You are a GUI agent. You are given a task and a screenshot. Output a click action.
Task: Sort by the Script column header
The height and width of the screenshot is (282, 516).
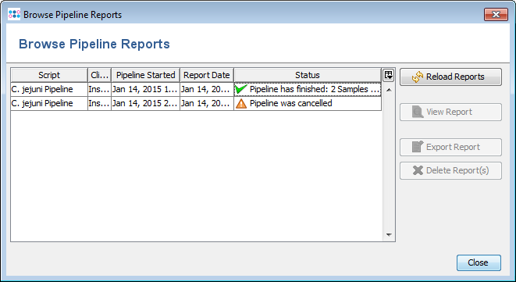point(49,75)
